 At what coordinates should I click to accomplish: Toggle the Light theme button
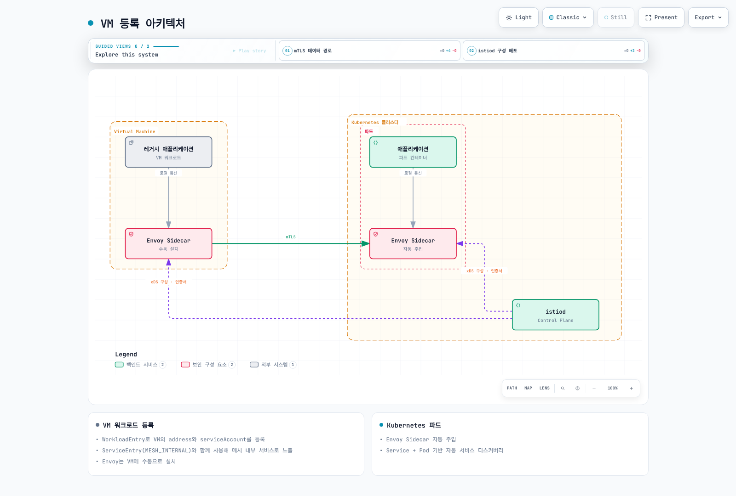518,17
